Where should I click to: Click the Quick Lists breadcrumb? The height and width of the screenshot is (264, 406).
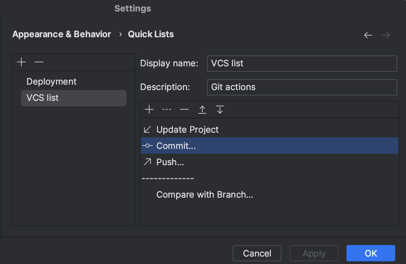tap(151, 34)
